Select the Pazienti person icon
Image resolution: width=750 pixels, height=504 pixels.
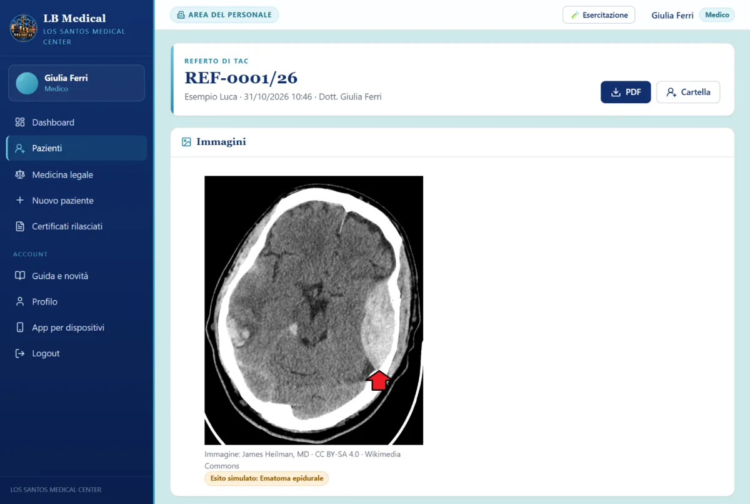coord(20,149)
